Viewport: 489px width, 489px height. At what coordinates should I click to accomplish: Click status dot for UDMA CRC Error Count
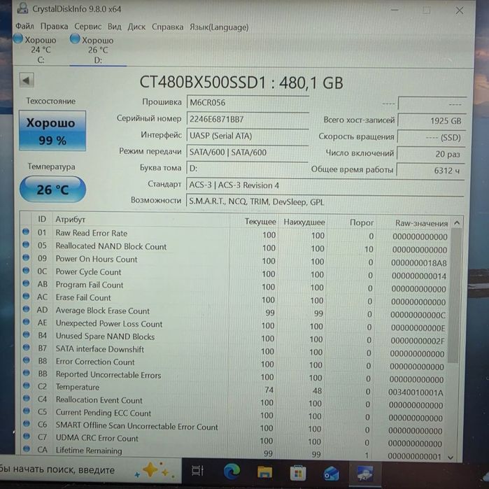click(x=27, y=436)
